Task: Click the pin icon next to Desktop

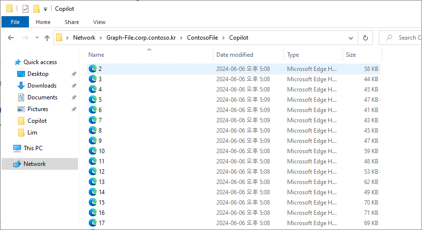Action: [74, 74]
